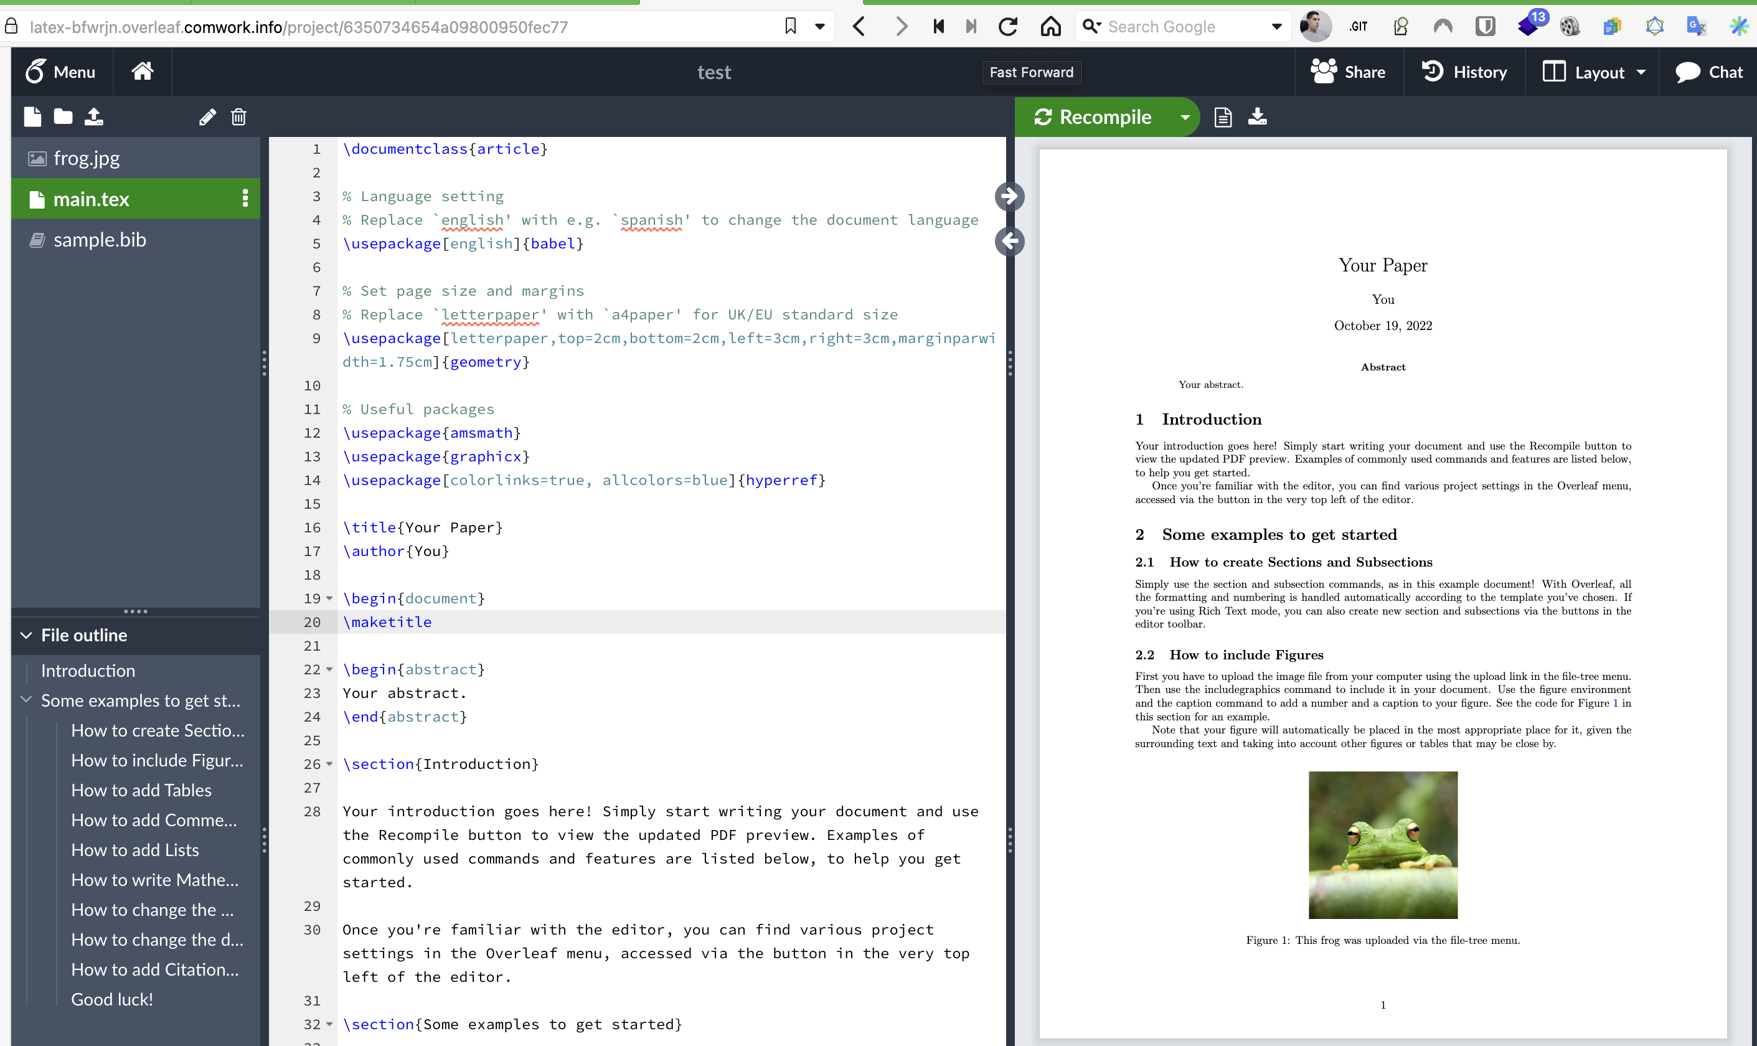1757x1046 pixels.
Task: View the logs and output files icon
Action: (1223, 117)
